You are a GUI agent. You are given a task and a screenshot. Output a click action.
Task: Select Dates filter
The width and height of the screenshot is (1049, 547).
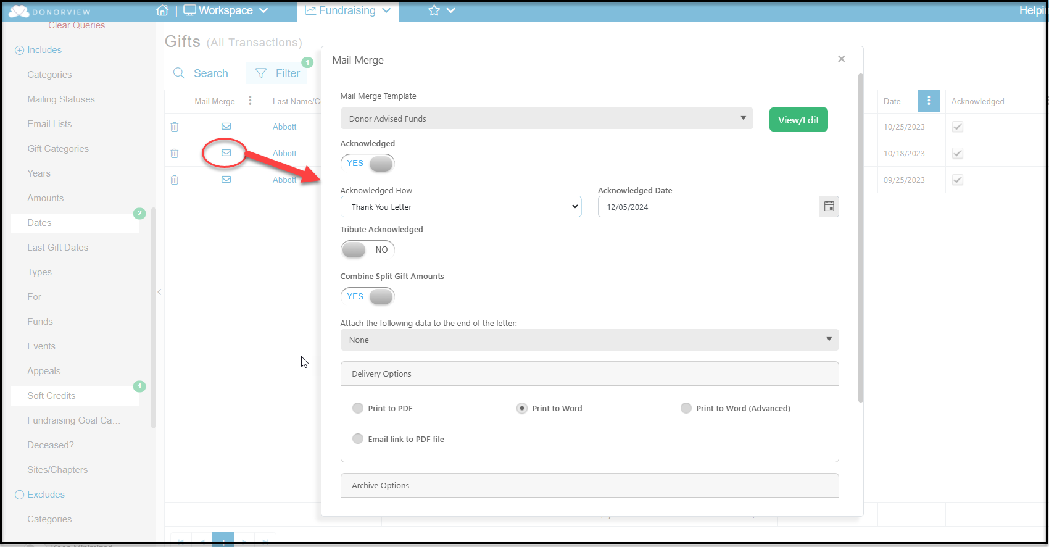(x=75, y=223)
